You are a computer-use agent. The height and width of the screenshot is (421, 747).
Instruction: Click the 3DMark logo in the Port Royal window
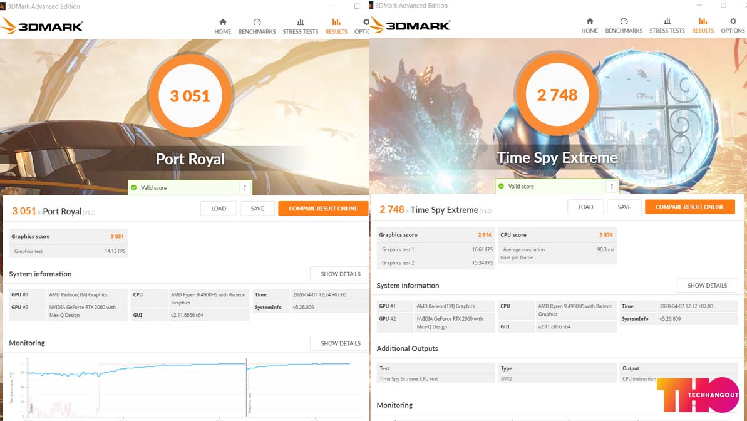tap(42, 26)
